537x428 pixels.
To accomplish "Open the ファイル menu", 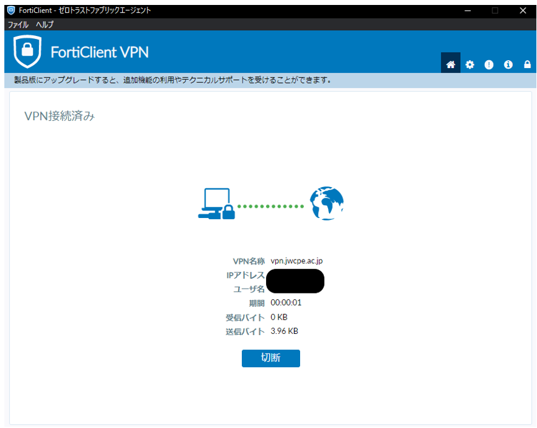I will pyautogui.click(x=18, y=25).
